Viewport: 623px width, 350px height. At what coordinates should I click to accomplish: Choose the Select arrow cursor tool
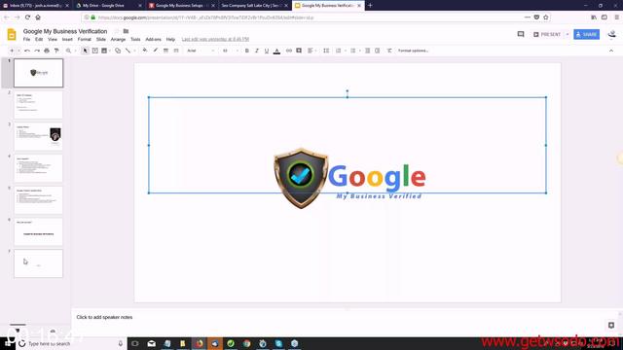point(85,51)
